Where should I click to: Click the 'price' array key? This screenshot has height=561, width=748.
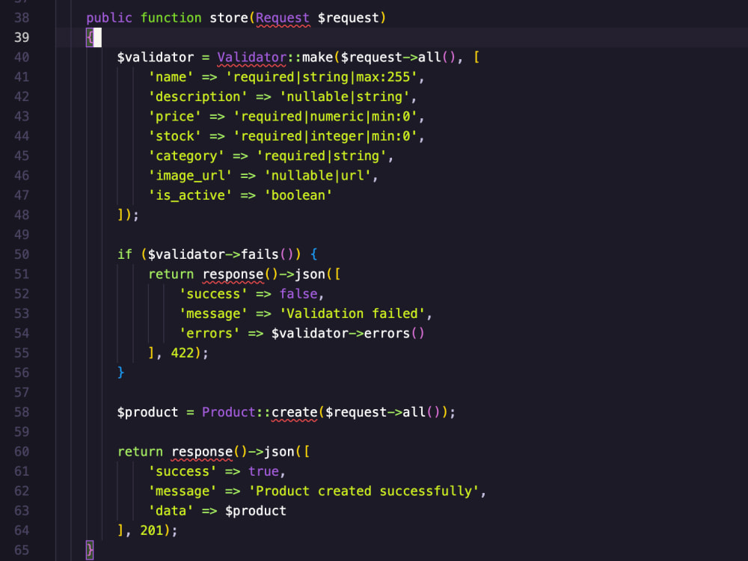point(174,117)
